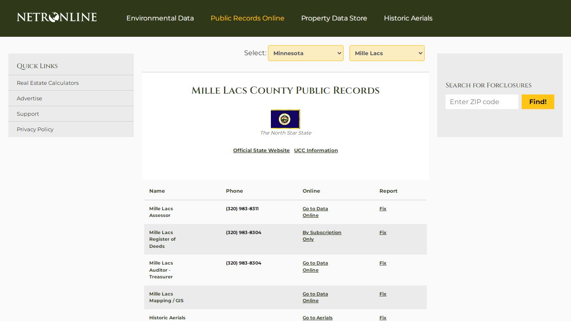Click Fix for Historic Aerials row
Screen dimensions: 571x321
coord(383,318)
